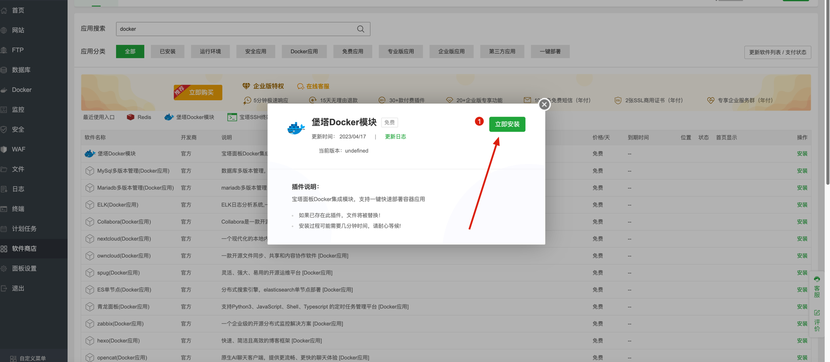This screenshot has width=830, height=362.
Task: Open 客服 floating side button
Action: click(x=817, y=287)
